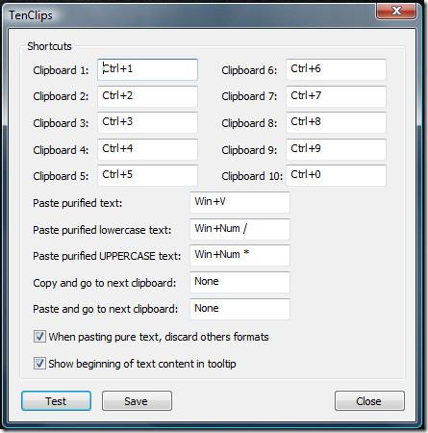Select the Clipboard 5 hotkey box
This screenshot has height=433, width=428.
pyautogui.click(x=147, y=175)
